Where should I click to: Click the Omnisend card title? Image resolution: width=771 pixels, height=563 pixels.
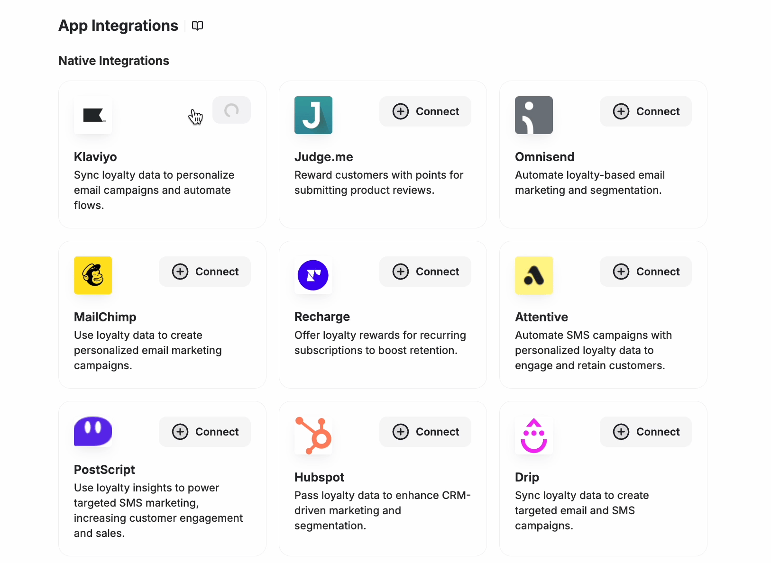pyautogui.click(x=545, y=157)
